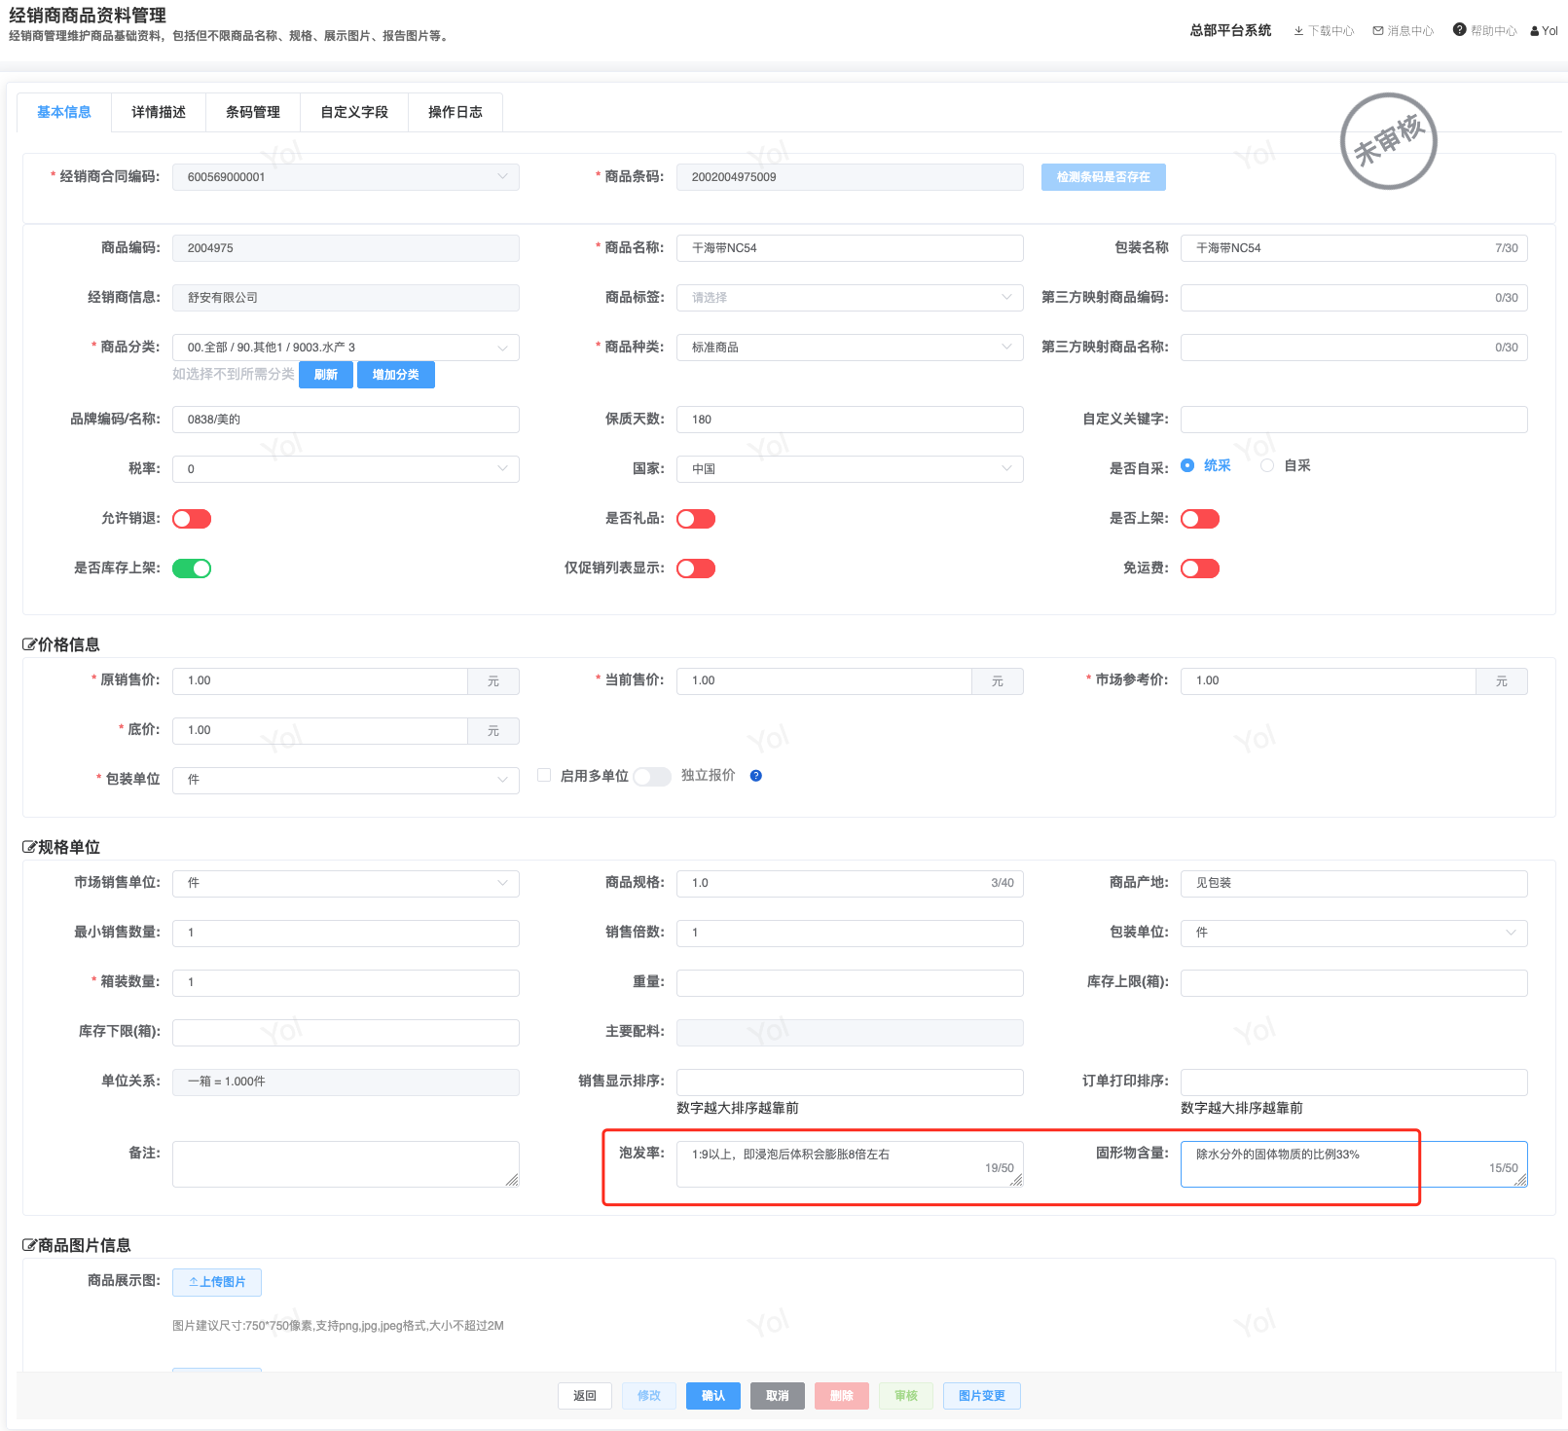
Task: Click the 规格单位 section edit icon
Action: pyautogui.click(x=29, y=847)
